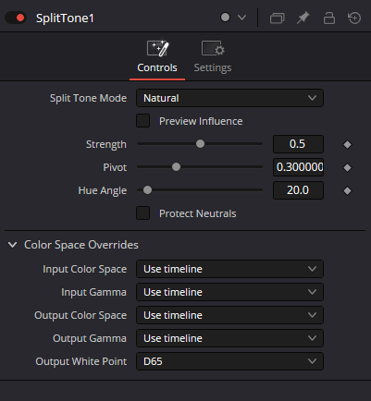This screenshot has height=401, width=371.
Task: Open the Input Color Space dropdown
Action: pos(229,269)
